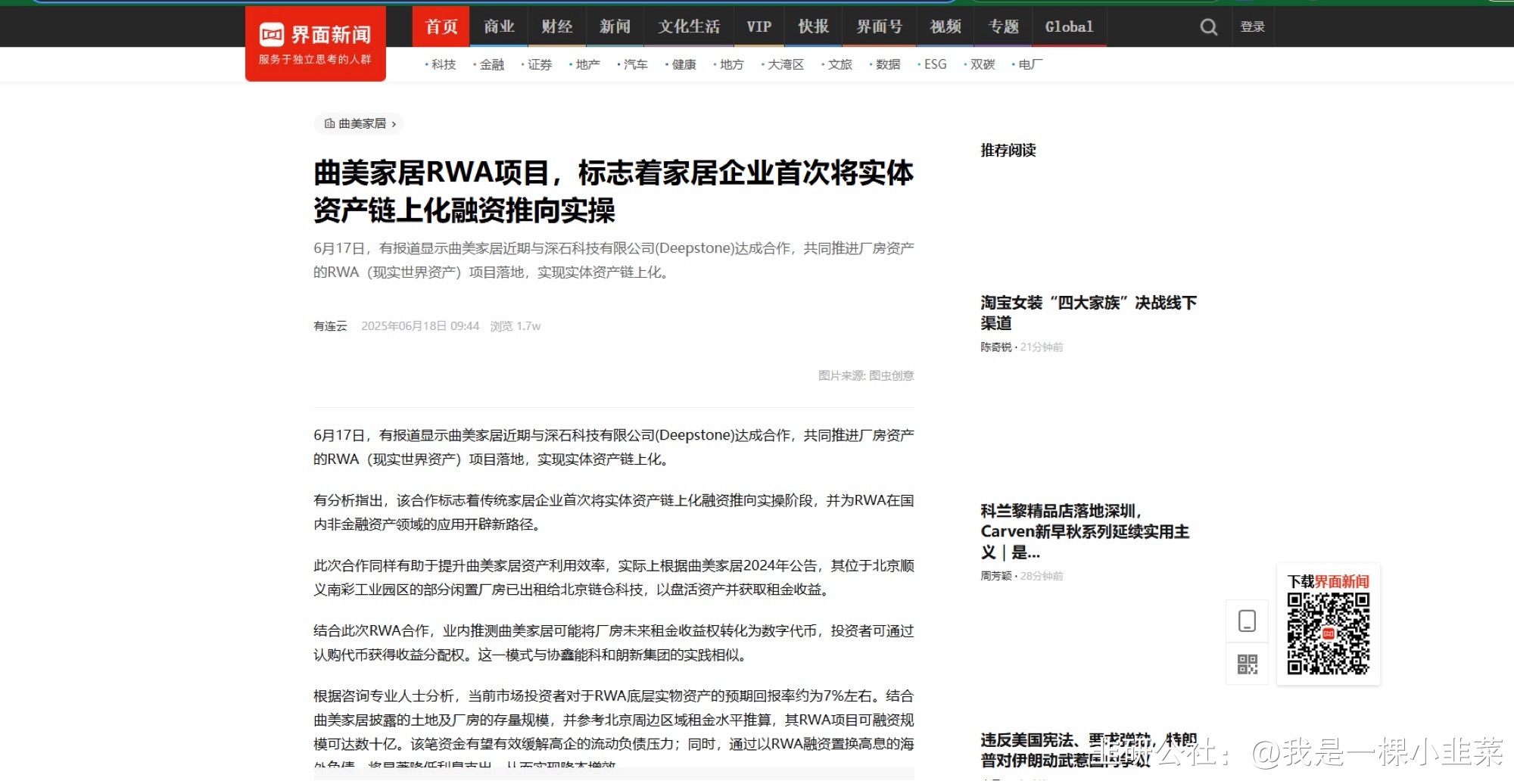Click the paragraph starting 结合此次RWA合作
The width and height of the screenshot is (1514, 781).
pos(613,643)
